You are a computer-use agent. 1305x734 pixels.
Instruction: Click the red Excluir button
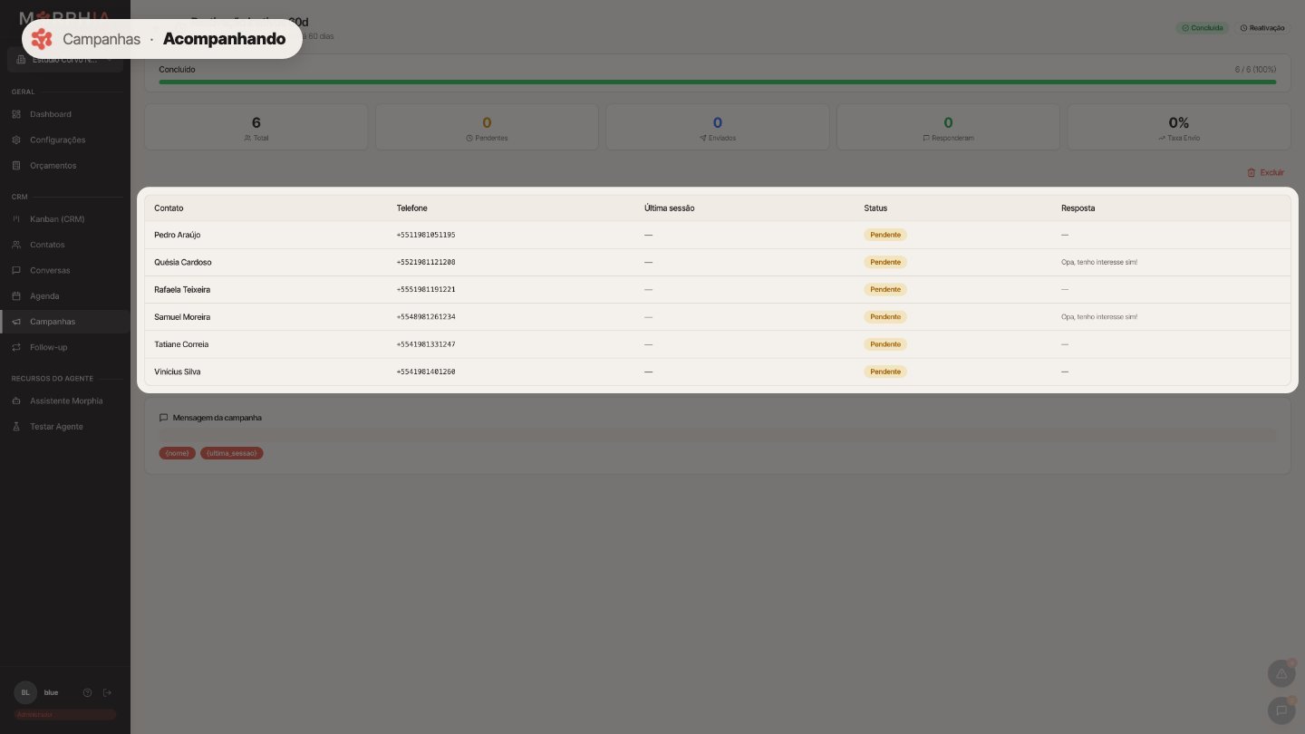click(x=1265, y=172)
